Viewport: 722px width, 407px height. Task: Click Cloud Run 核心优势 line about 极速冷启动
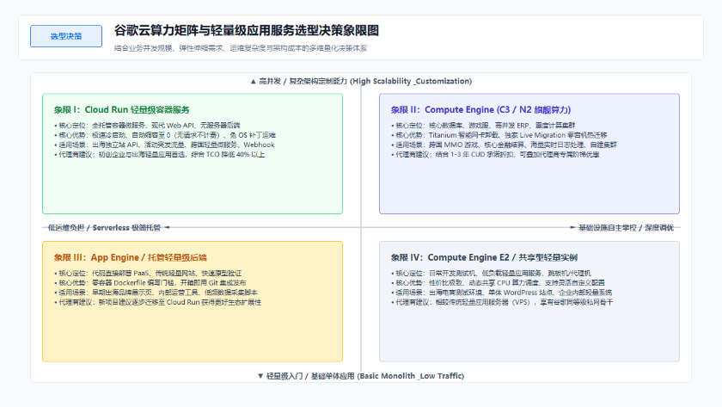click(165, 134)
